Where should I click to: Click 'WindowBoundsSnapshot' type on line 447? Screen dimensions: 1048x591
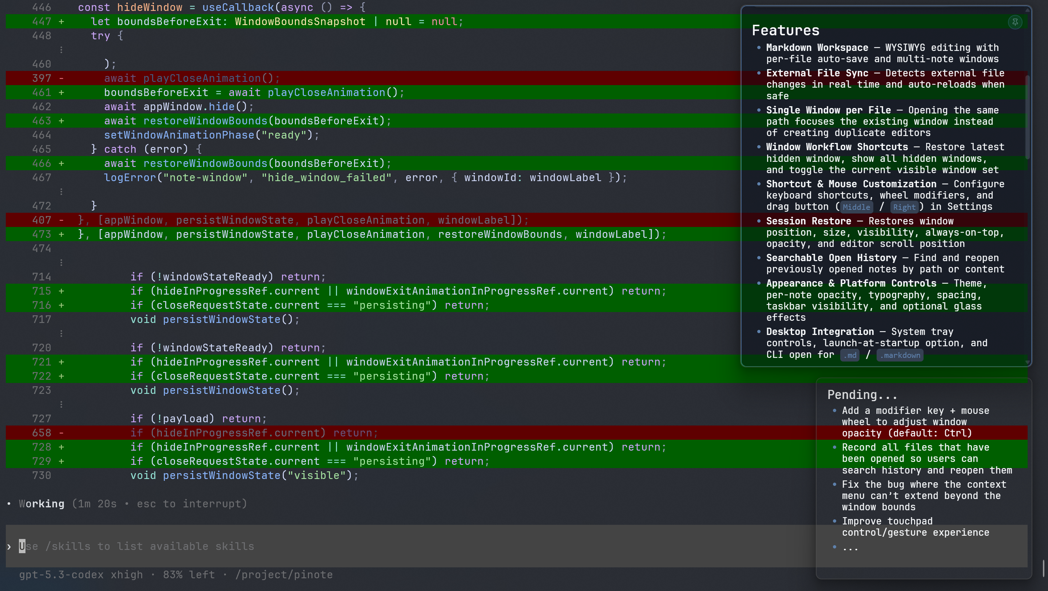[300, 21]
